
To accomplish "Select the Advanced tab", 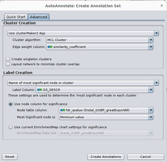I will click(38, 17).
